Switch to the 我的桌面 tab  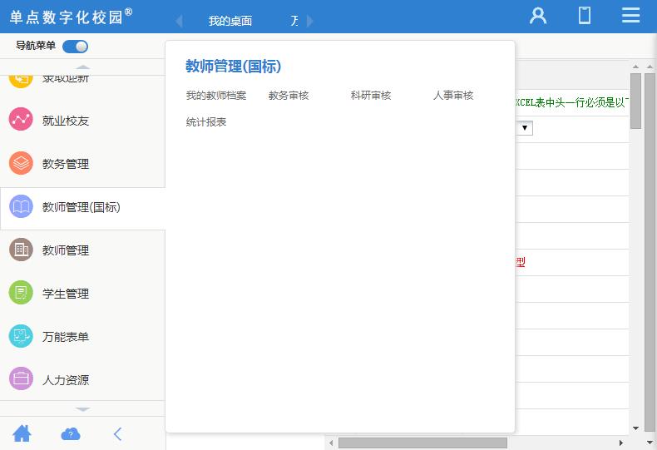pos(230,21)
